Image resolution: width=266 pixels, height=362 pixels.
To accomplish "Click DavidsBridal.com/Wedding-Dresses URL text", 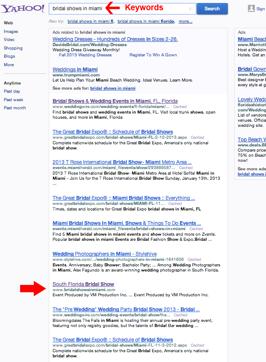I will 89,45.
